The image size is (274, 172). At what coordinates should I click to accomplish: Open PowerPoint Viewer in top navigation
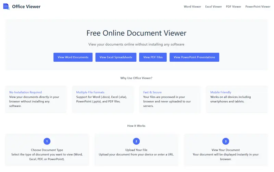pyautogui.click(x=258, y=7)
